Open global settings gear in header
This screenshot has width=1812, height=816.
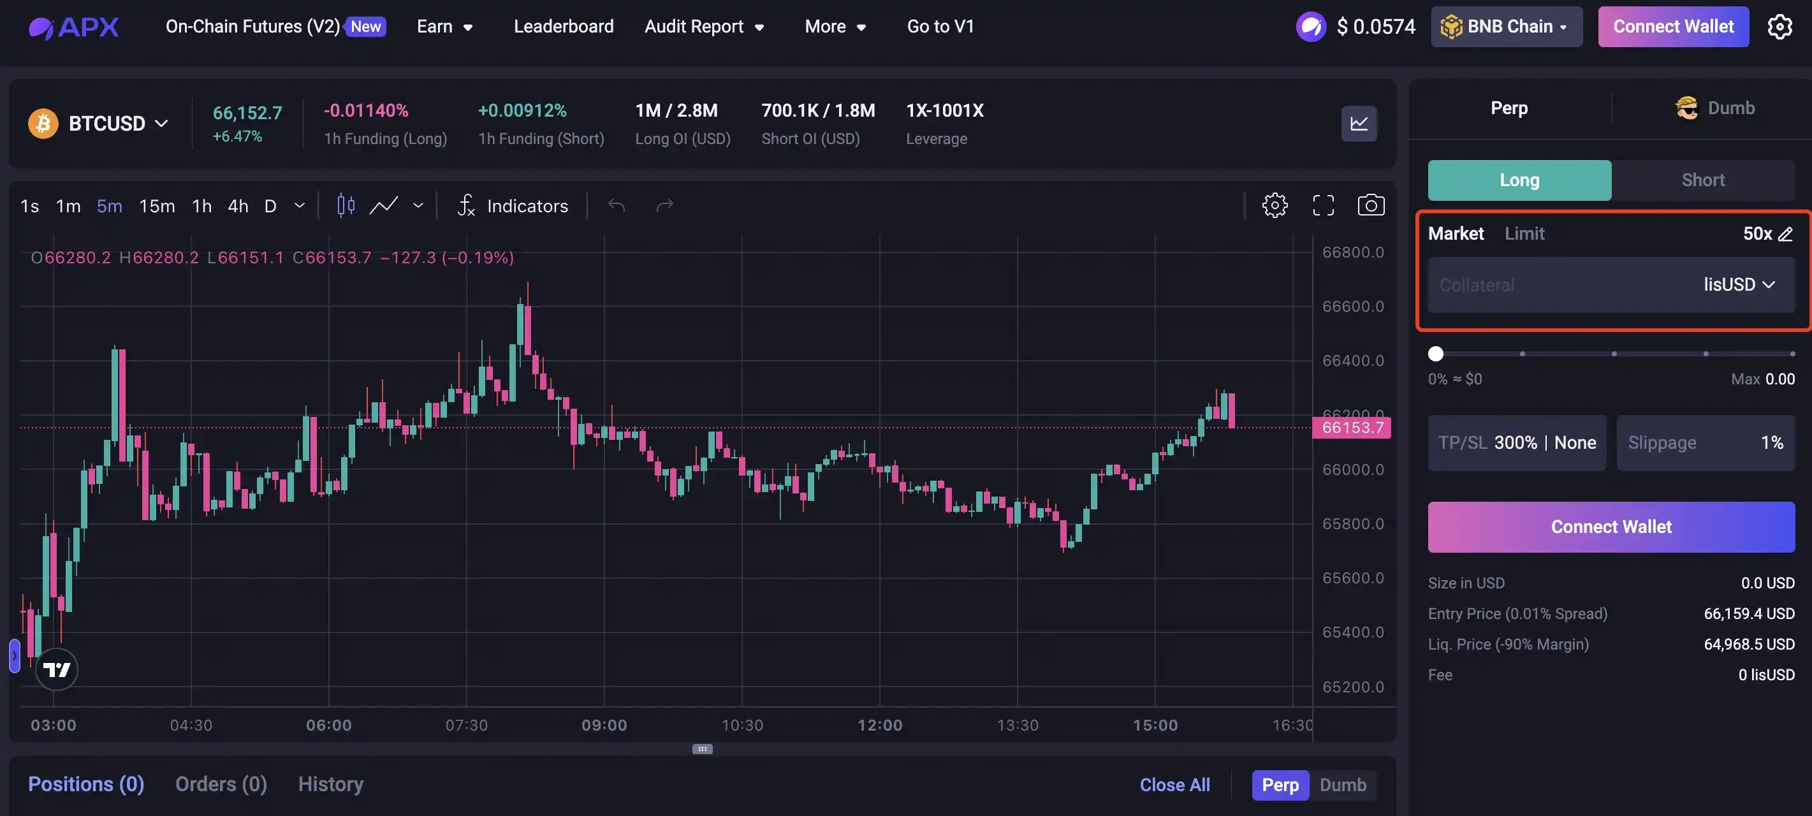[x=1779, y=27]
